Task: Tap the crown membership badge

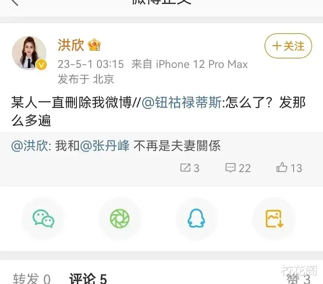Action: point(94,45)
